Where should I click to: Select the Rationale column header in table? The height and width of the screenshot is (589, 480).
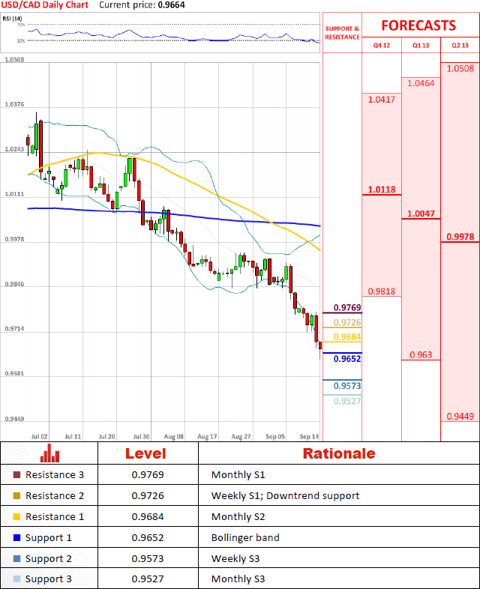(x=338, y=453)
